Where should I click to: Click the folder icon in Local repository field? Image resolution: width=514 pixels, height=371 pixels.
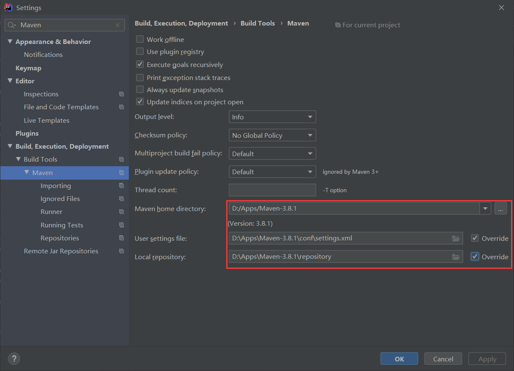point(456,257)
